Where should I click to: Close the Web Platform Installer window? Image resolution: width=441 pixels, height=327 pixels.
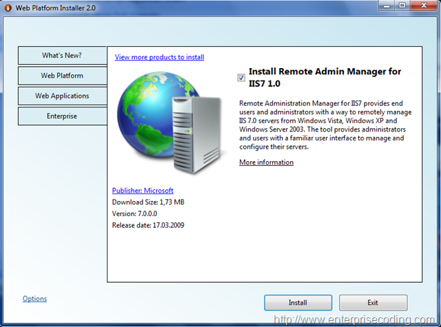click(424, 6)
